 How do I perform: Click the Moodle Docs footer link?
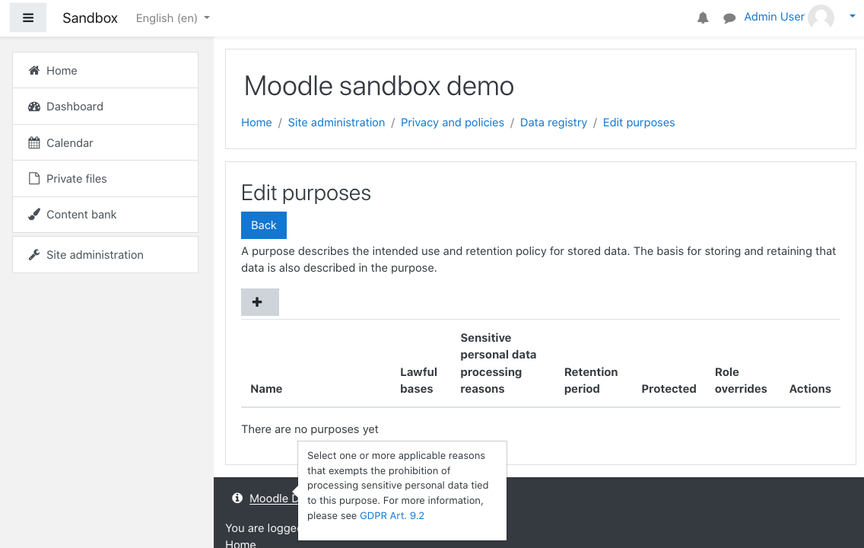click(273, 499)
